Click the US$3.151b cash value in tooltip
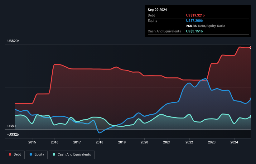This screenshot has height=164, width=256. pos(194,31)
